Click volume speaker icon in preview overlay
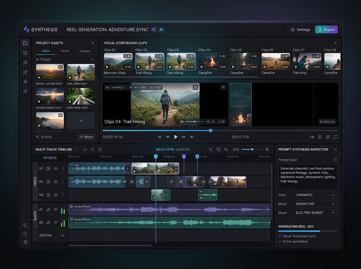Viewport: 361px width, 269px height. click(182, 122)
